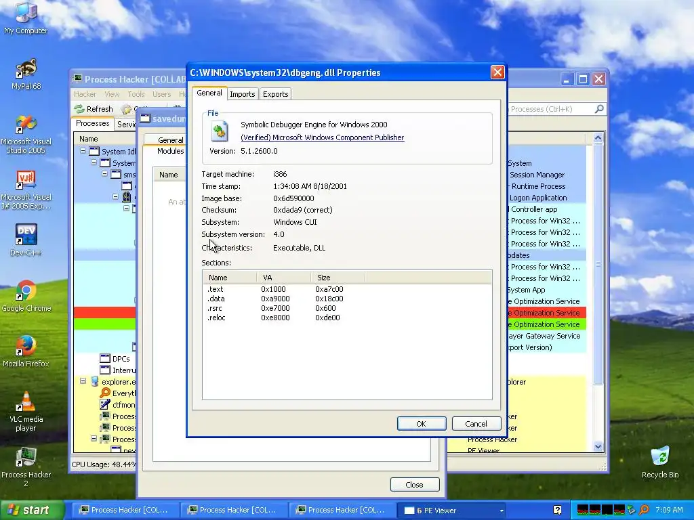Click the 7:09 AM taskbar clock
Image resolution: width=694 pixels, height=520 pixels.
pyautogui.click(x=669, y=510)
